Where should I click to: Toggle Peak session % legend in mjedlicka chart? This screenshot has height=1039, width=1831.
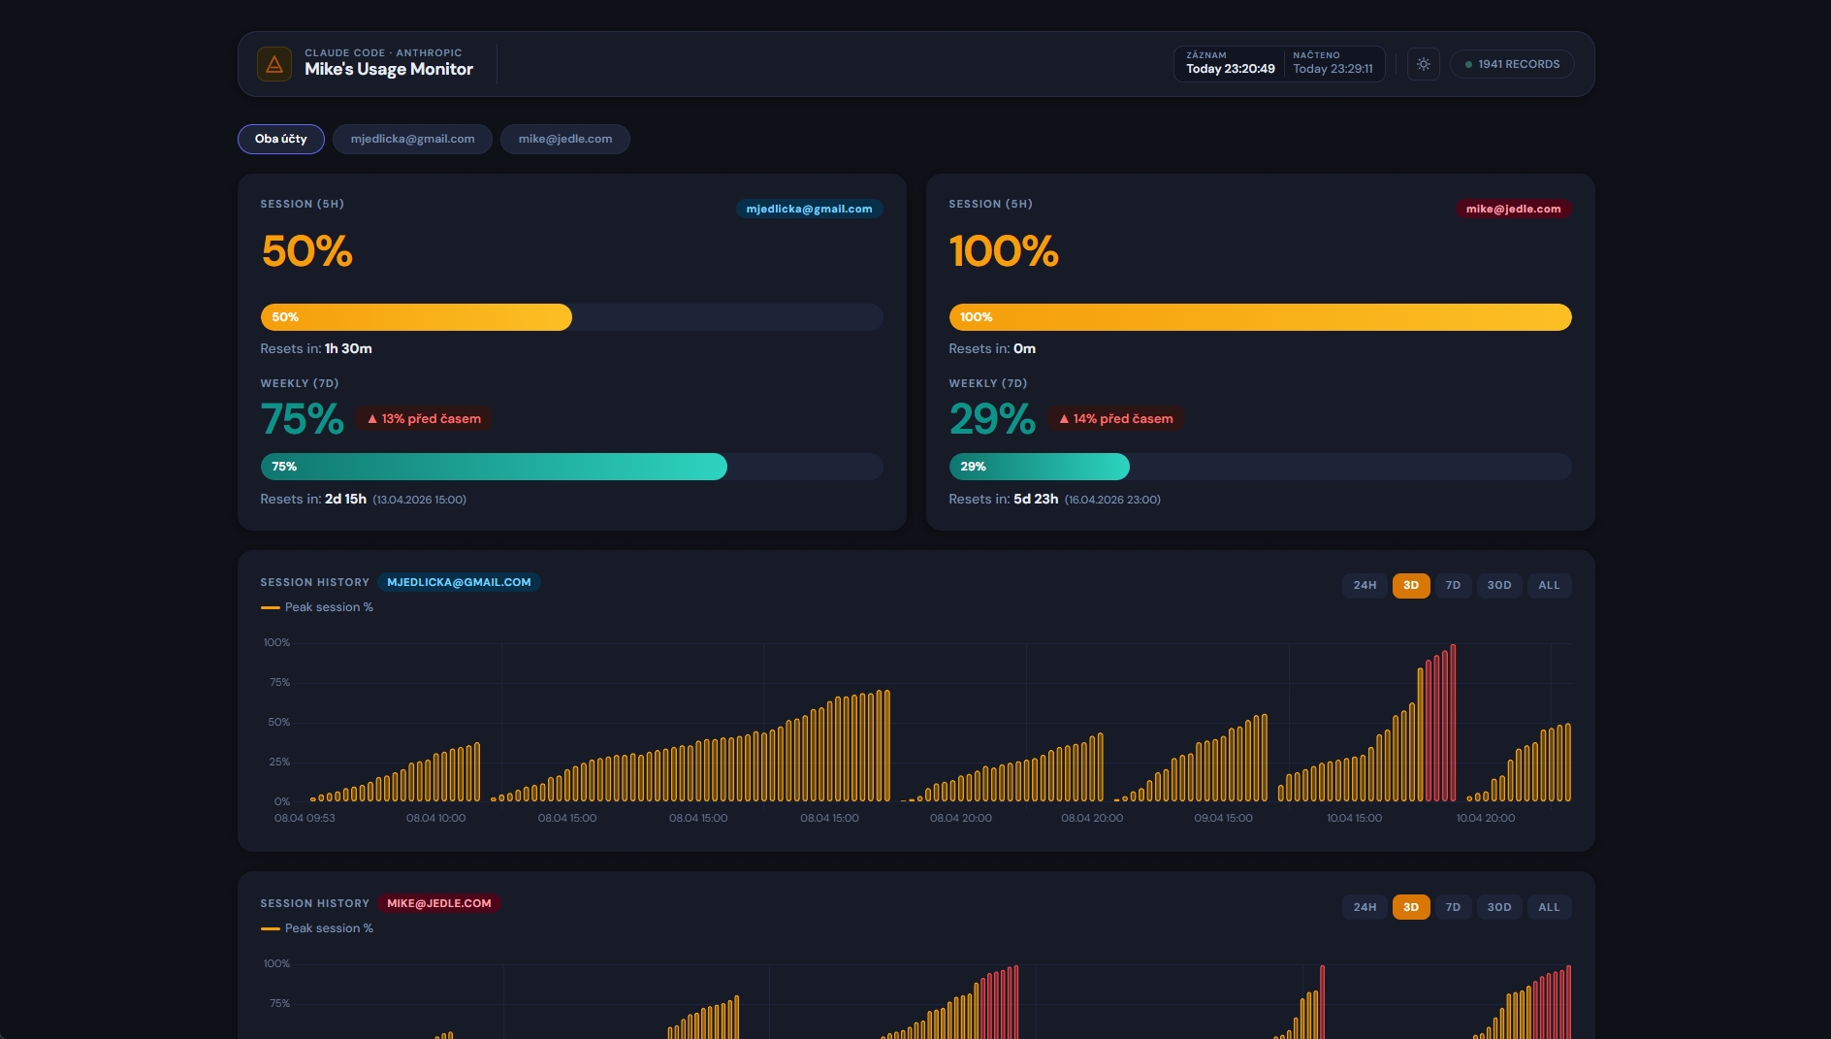[x=317, y=607]
